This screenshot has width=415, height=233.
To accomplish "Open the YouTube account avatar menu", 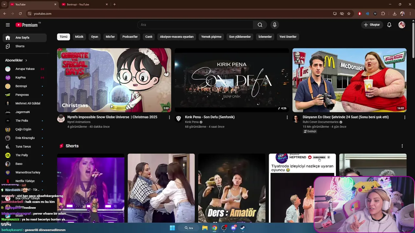I will coord(402,25).
